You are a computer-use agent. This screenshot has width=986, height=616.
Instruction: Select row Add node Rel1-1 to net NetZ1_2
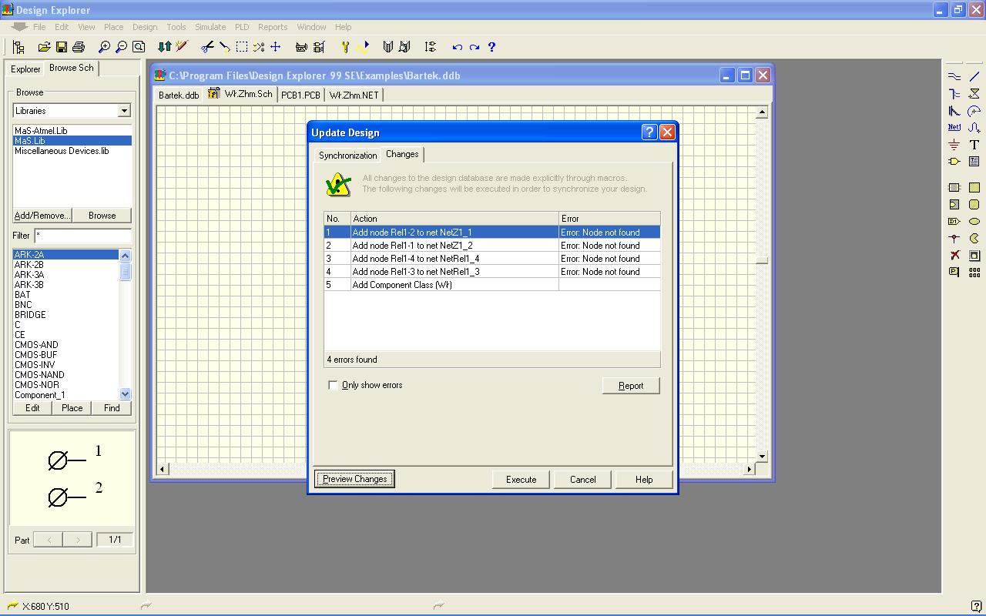(492, 246)
